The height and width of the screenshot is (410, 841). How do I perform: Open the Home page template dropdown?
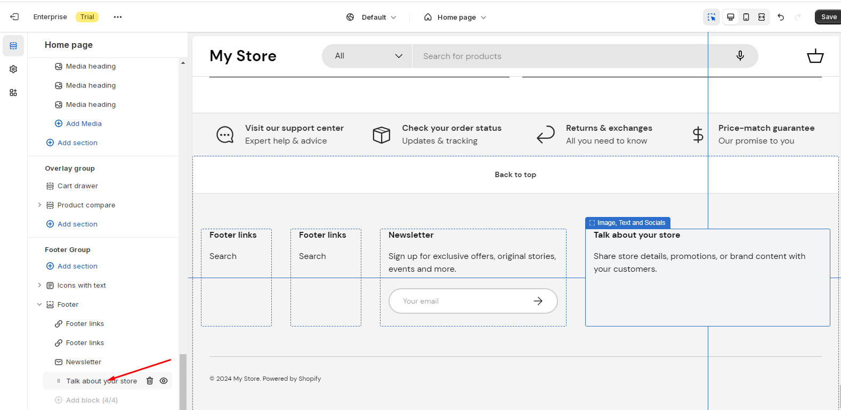[455, 17]
